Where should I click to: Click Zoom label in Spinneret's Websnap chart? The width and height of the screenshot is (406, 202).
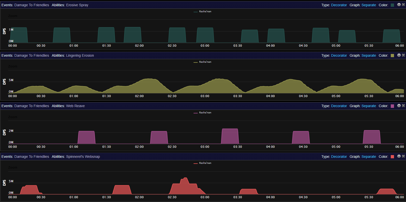click(x=13, y=168)
